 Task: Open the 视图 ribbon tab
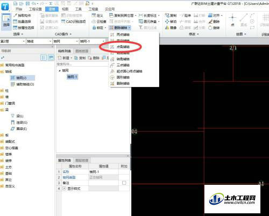click(65, 9)
